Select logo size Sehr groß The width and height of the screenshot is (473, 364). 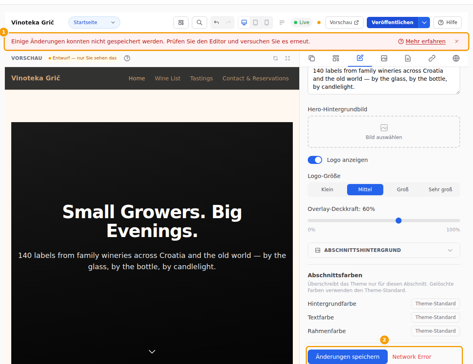click(440, 190)
